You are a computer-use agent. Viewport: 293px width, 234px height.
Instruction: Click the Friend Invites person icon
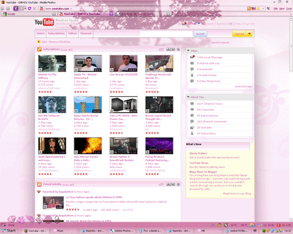192,75
